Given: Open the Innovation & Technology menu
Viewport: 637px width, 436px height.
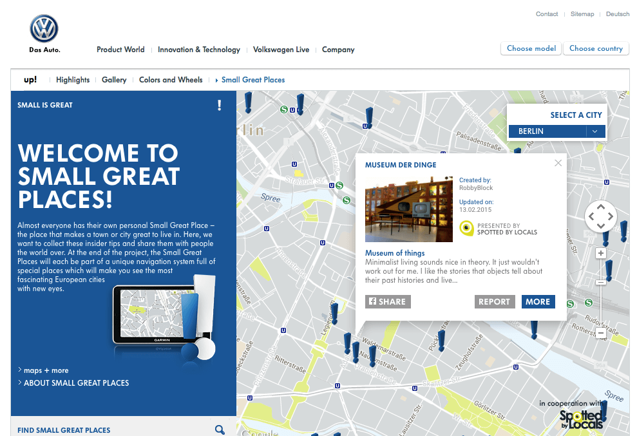Looking at the screenshot, I should tap(198, 50).
